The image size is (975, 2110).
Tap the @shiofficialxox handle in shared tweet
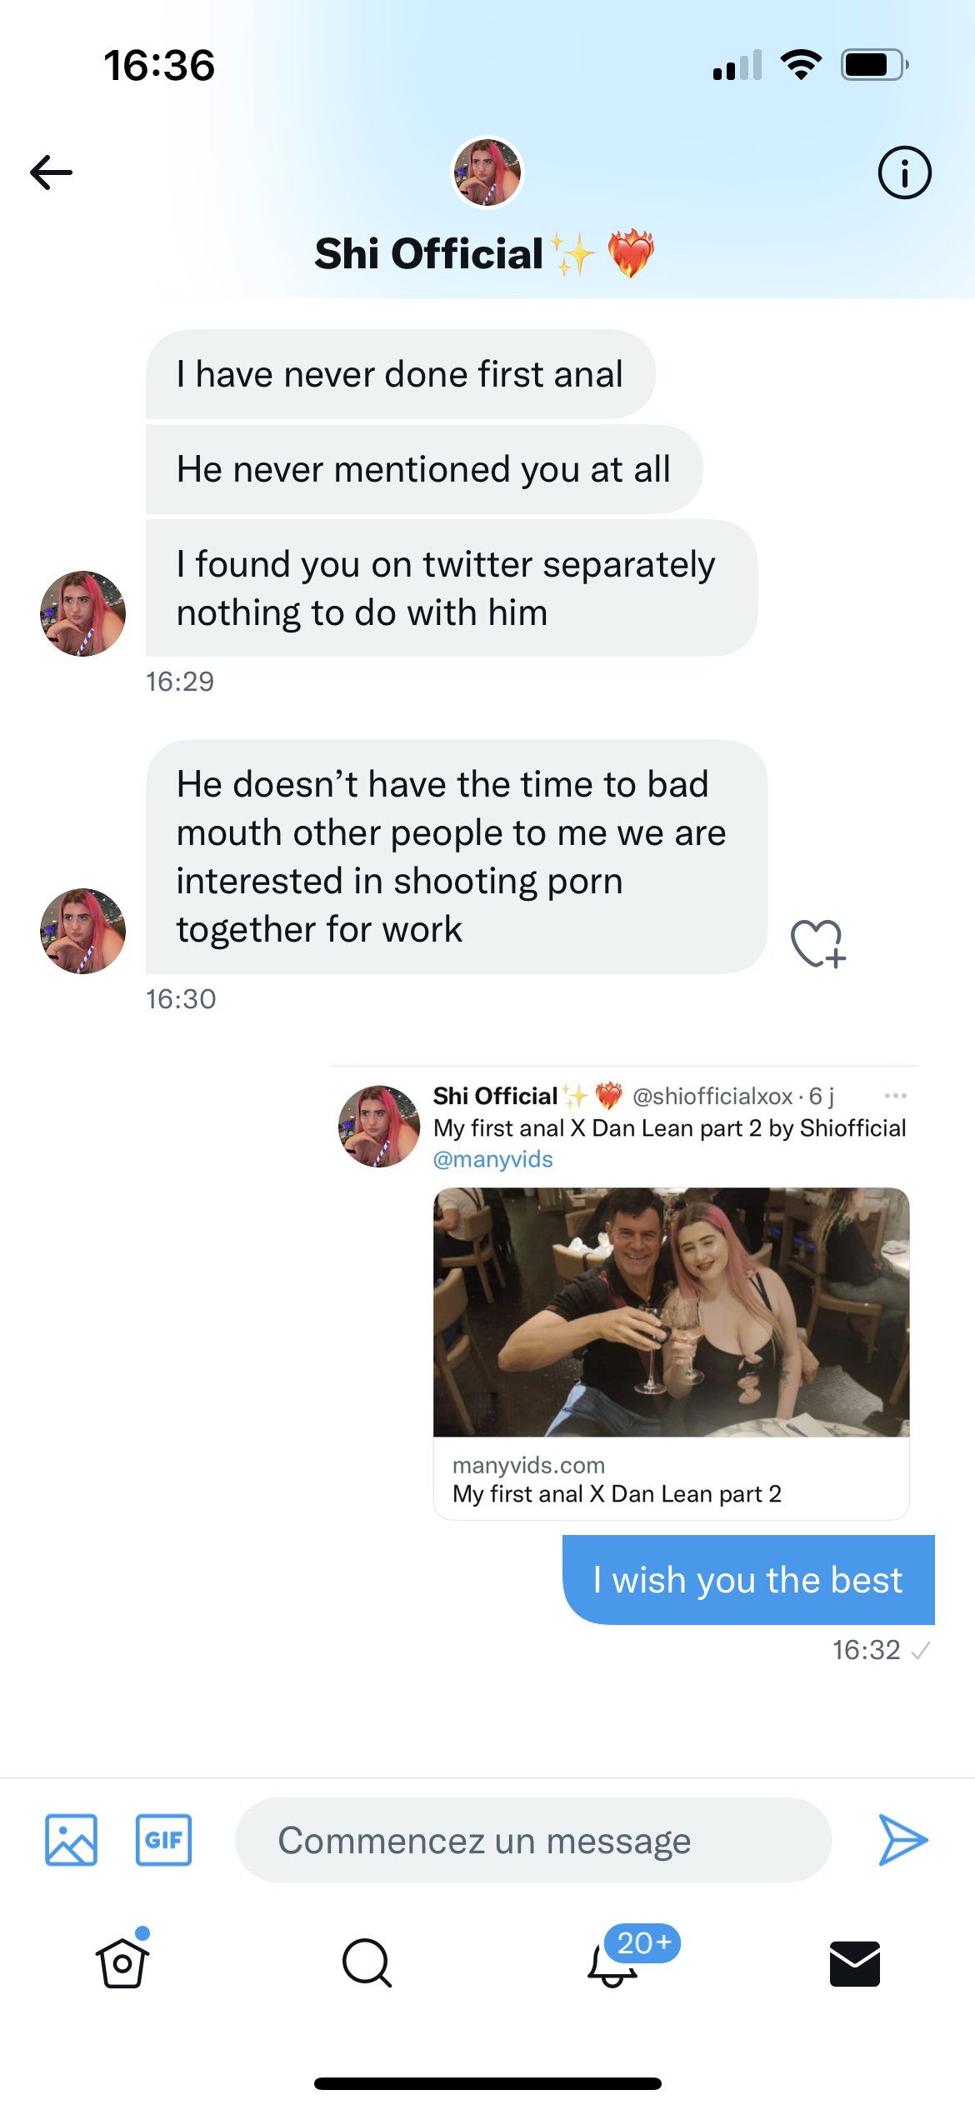(712, 1096)
